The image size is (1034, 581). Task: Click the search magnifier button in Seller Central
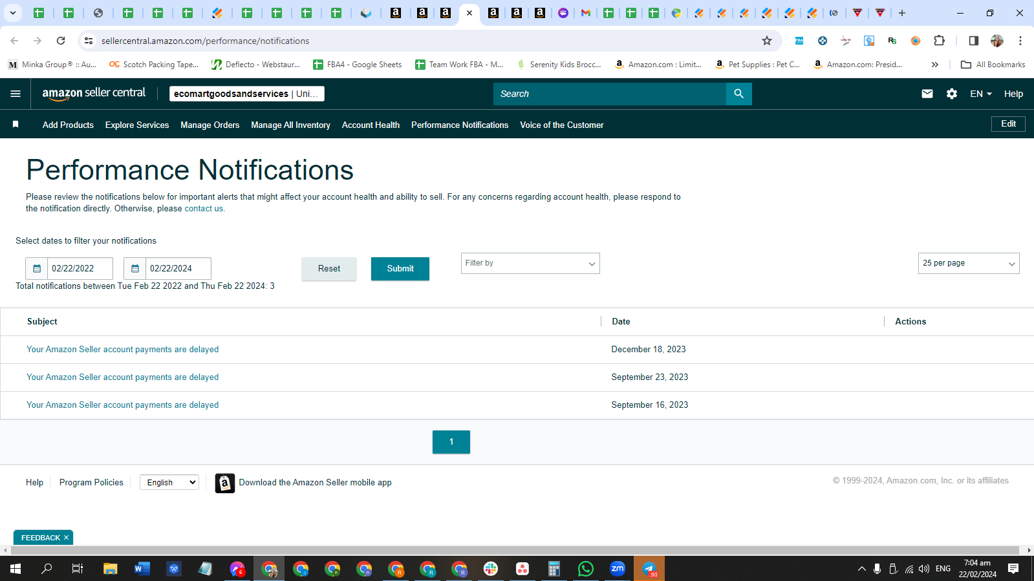coord(738,94)
